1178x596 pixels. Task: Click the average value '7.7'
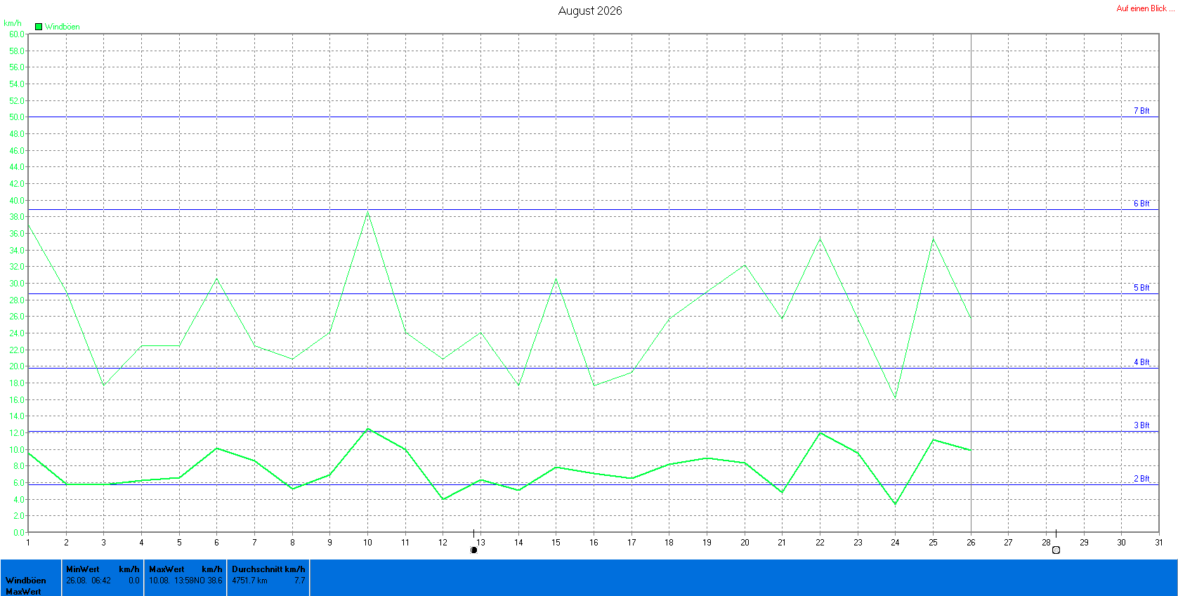click(x=300, y=581)
